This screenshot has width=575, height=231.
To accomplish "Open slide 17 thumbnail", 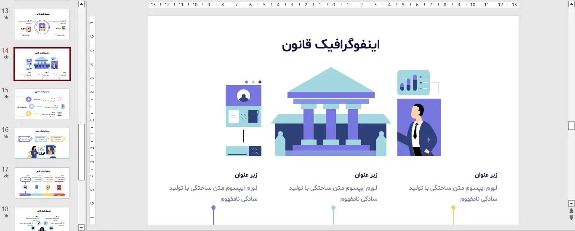I will 42,183.
